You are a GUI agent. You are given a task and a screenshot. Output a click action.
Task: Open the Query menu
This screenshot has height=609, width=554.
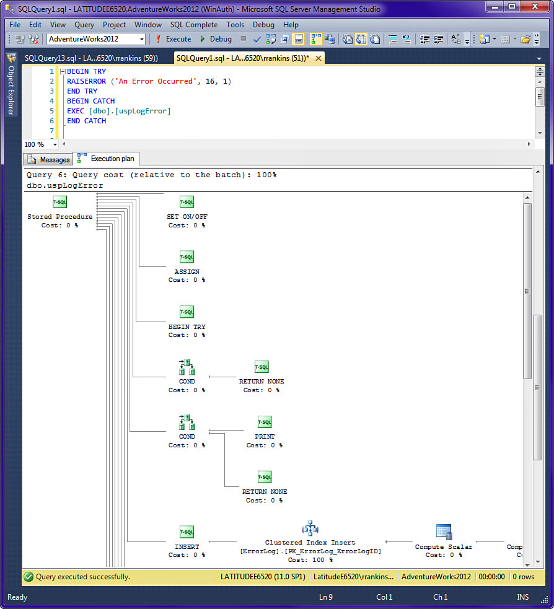[x=84, y=25]
